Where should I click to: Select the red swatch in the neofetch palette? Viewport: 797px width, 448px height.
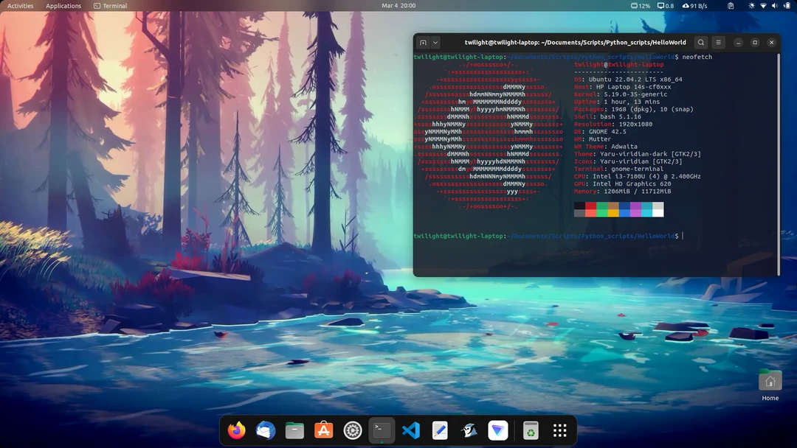(590, 207)
